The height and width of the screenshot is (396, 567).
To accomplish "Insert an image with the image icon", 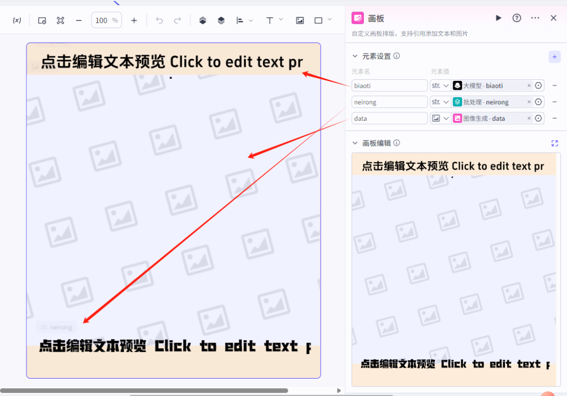I will click(x=300, y=20).
